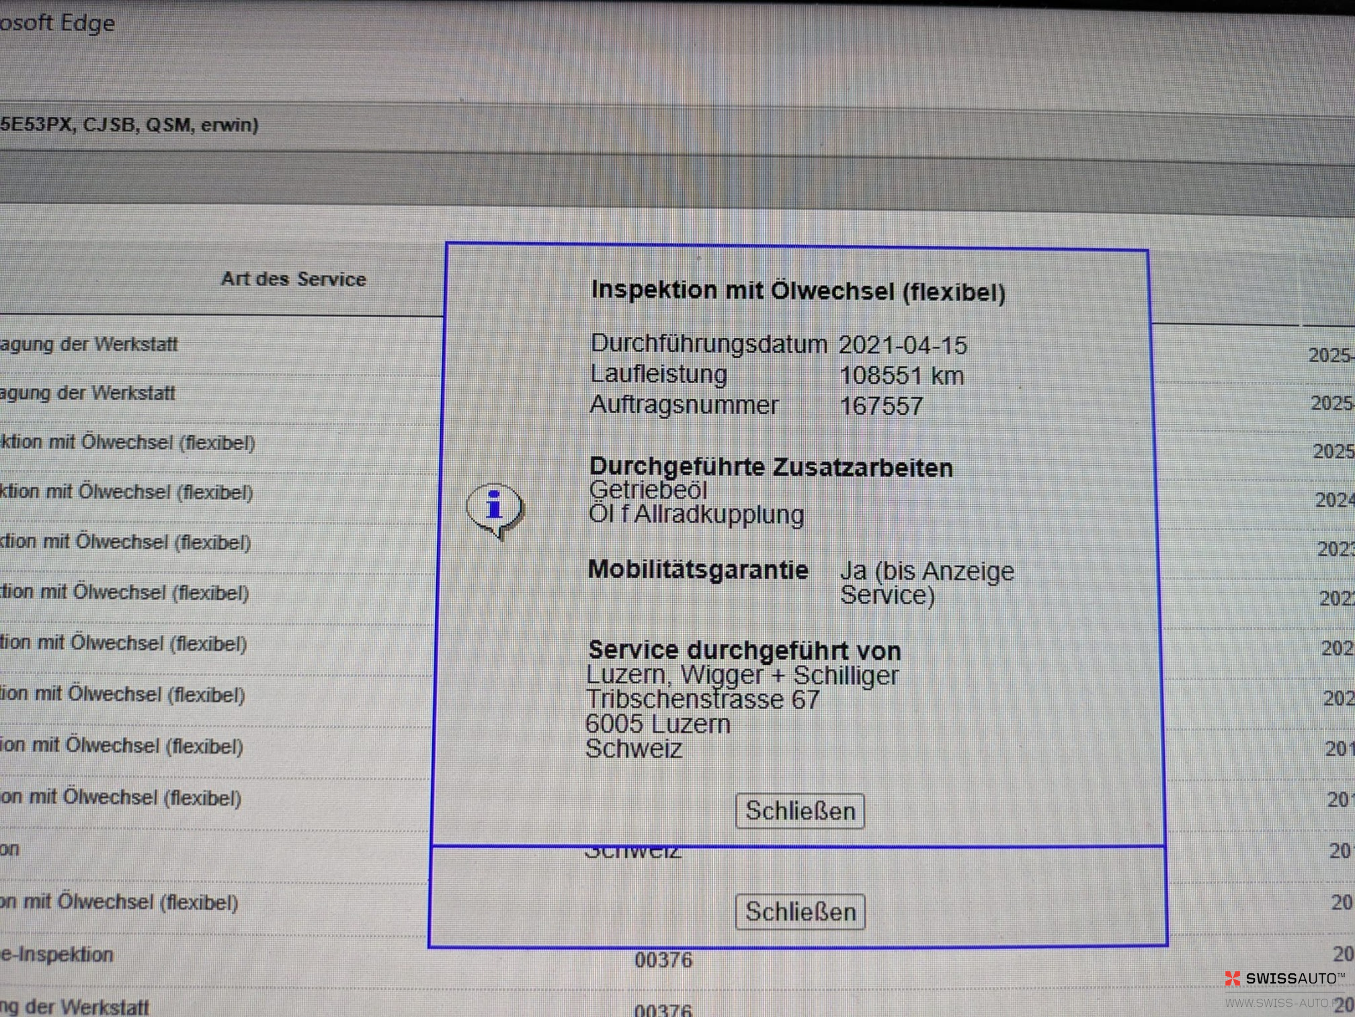Click the upper Schließen button in the dialog
Image resolution: width=1355 pixels, height=1017 pixels.
(x=799, y=811)
